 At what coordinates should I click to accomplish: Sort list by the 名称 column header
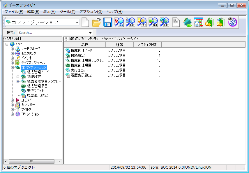pyautogui.click(x=85, y=45)
